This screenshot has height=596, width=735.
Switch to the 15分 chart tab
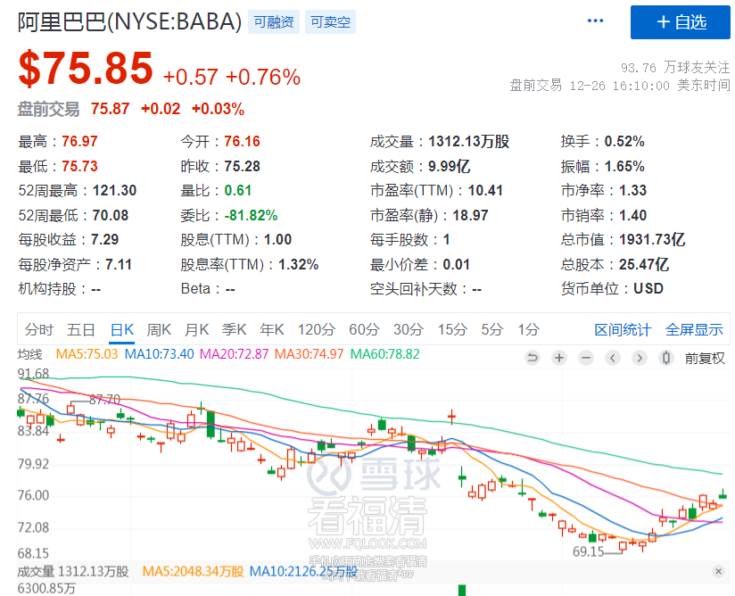click(452, 329)
